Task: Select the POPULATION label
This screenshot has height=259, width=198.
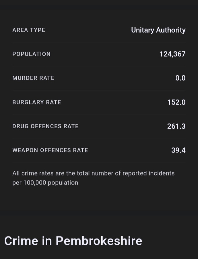Action: 32,54
